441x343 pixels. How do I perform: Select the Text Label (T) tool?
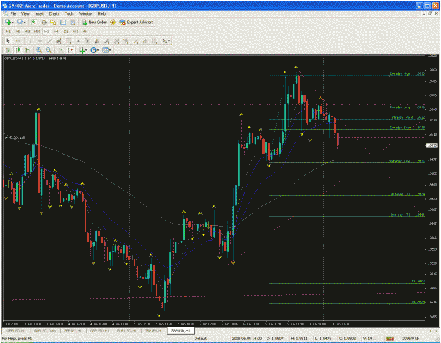coord(87,41)
